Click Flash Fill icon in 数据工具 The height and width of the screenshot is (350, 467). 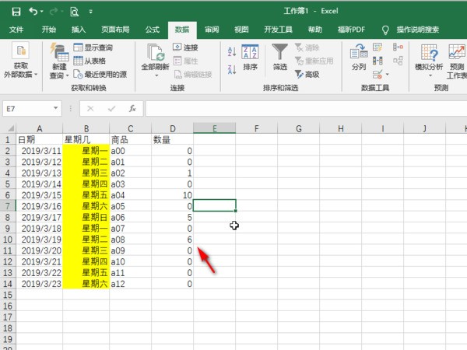click(x=377, y=47)
